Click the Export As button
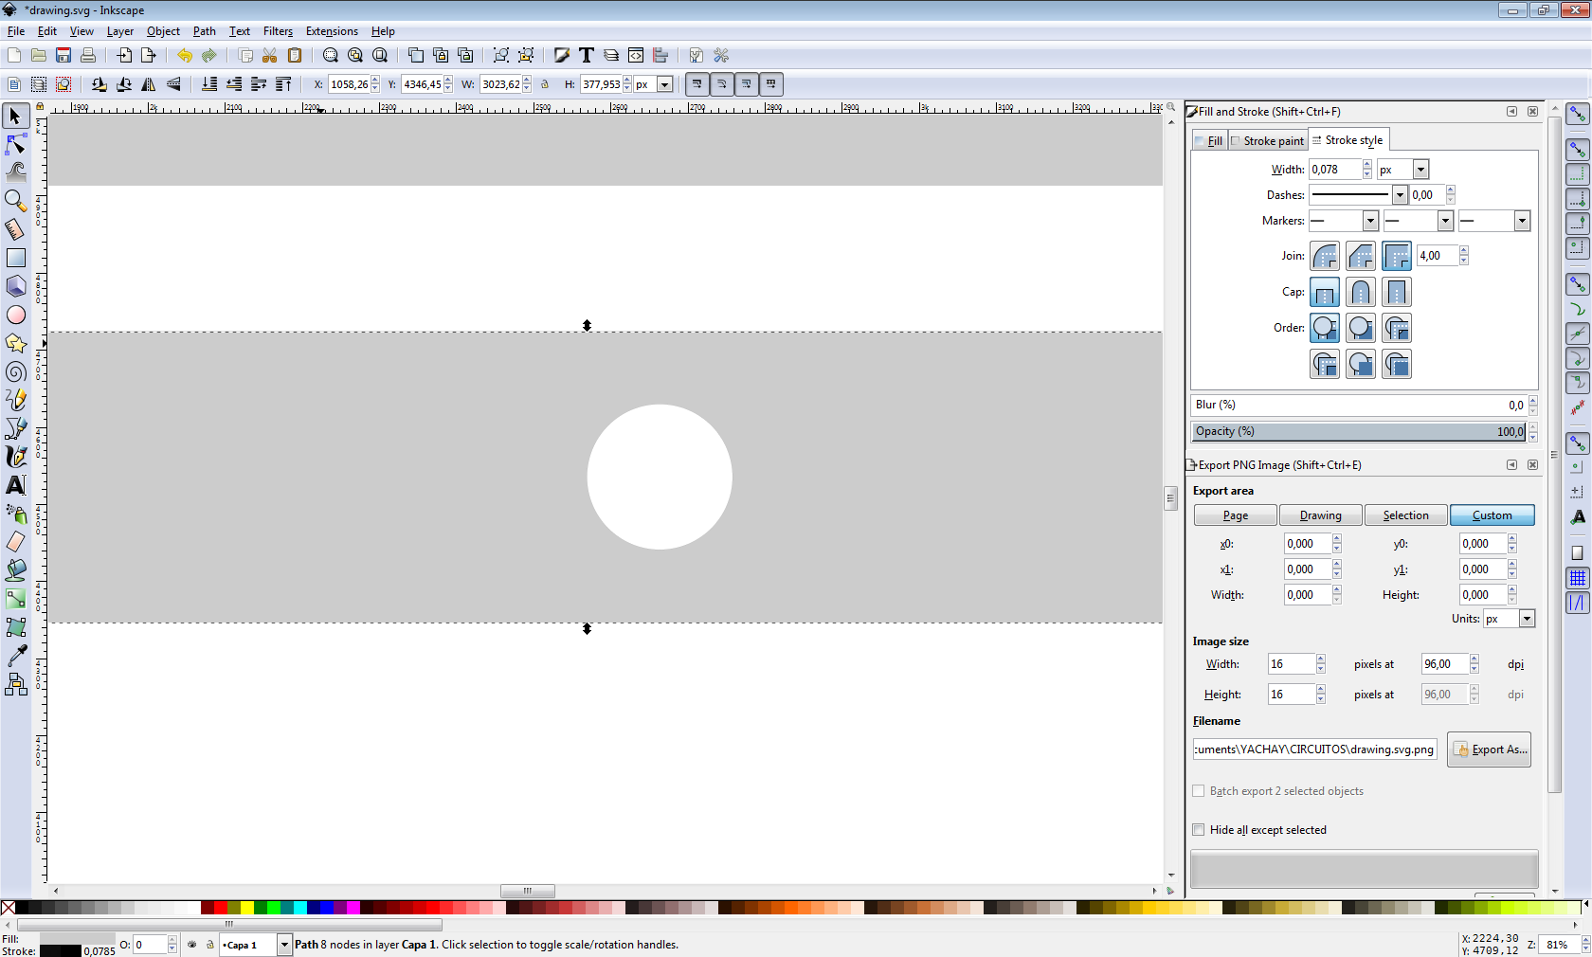 tap(1490, 749)
